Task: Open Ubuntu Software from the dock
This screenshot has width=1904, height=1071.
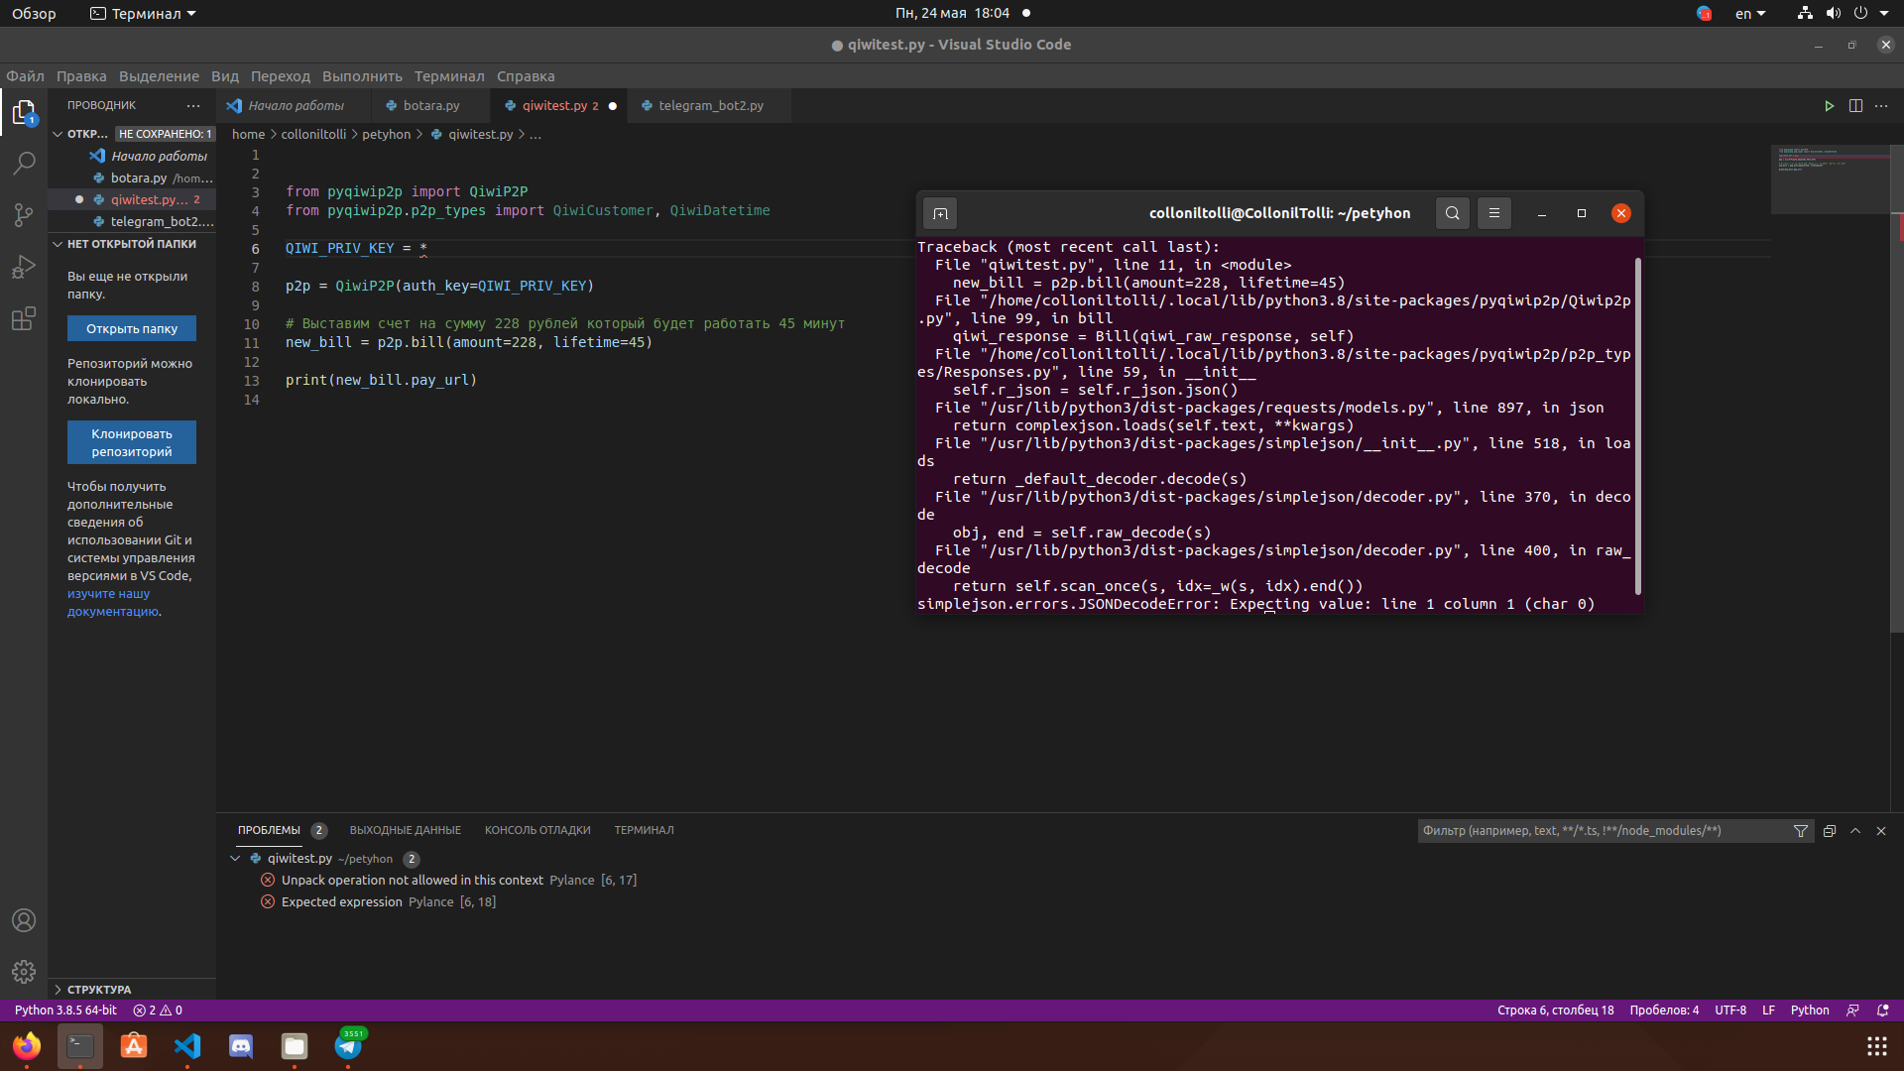Action: click(134, 1046)
